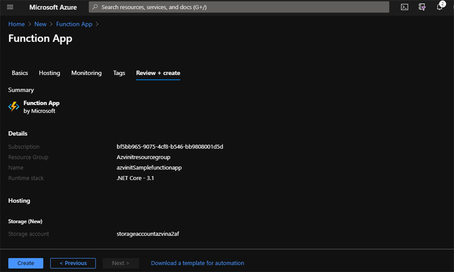The width and height of the screenshot is (454, 272).
Task: Select the Review + create tab
Action: click(x=158, y=73)
